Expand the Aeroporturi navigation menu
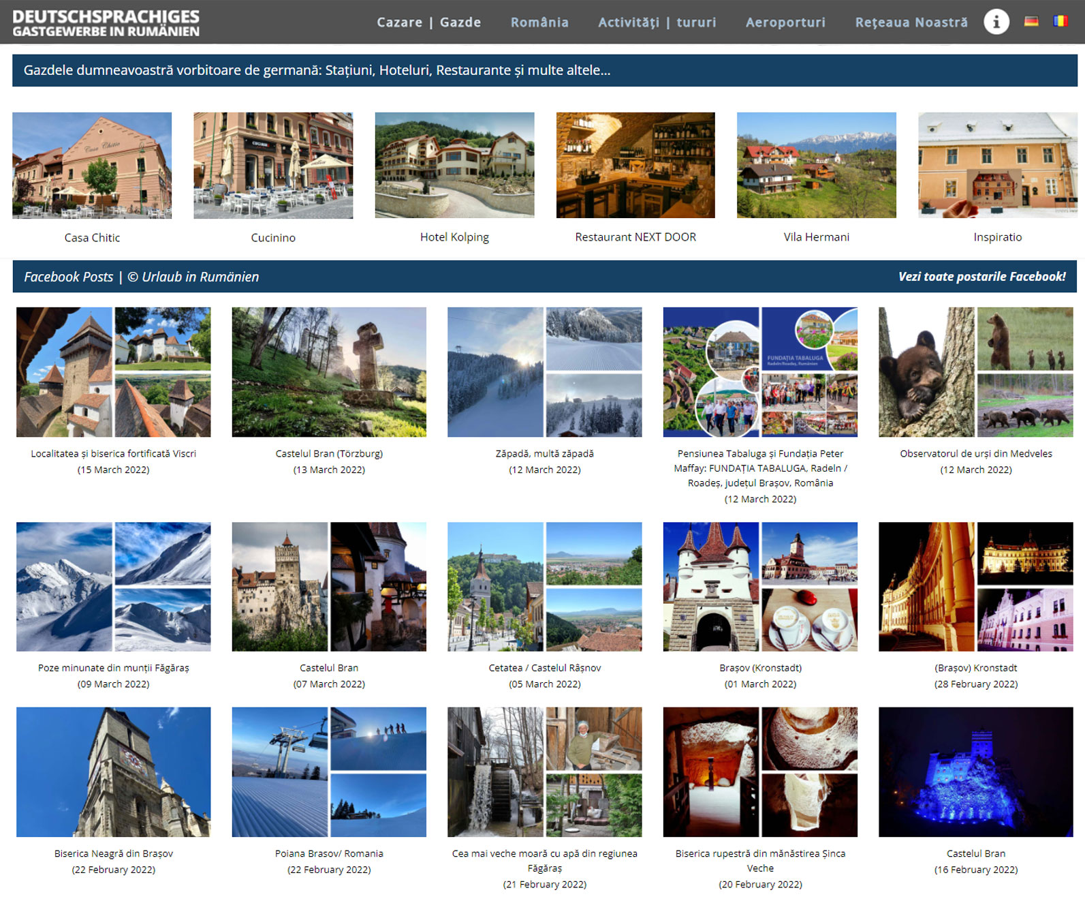This screenshot has width=1085, height=901. 785,22
